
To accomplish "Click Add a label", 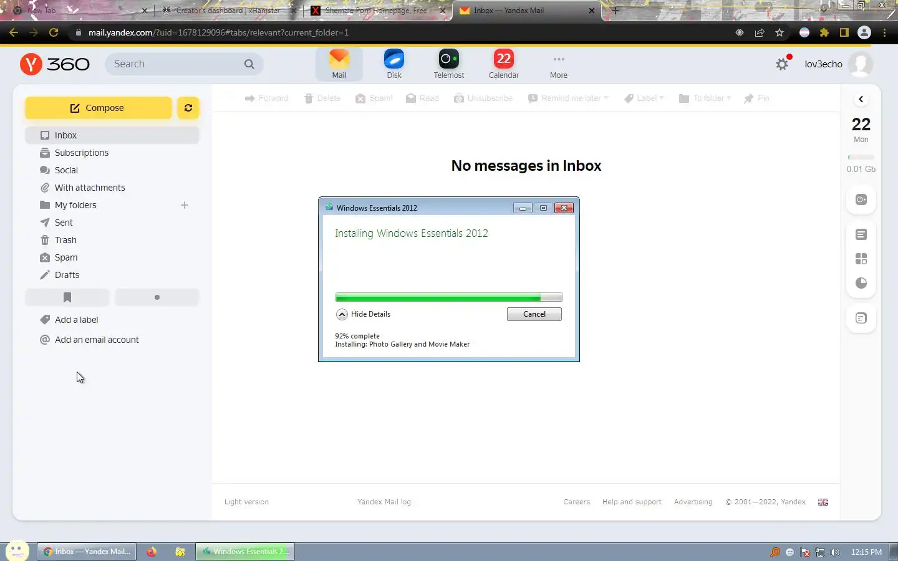I will (x=69, y=320).
